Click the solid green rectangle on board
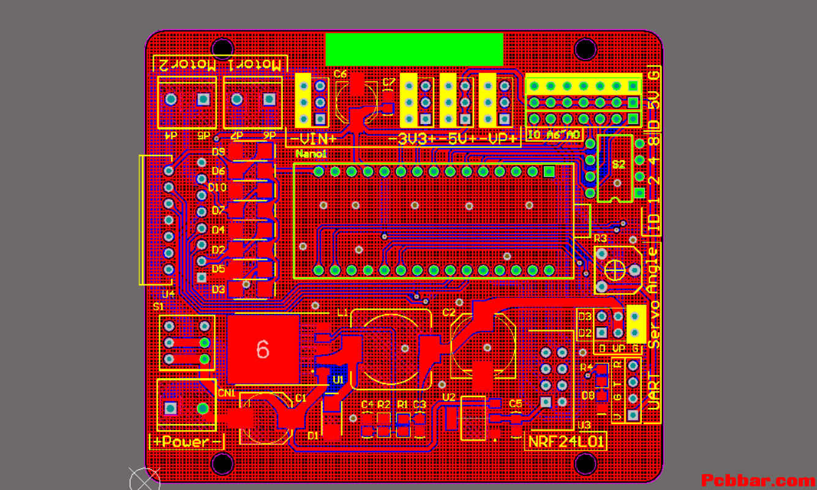 [414, 50]
